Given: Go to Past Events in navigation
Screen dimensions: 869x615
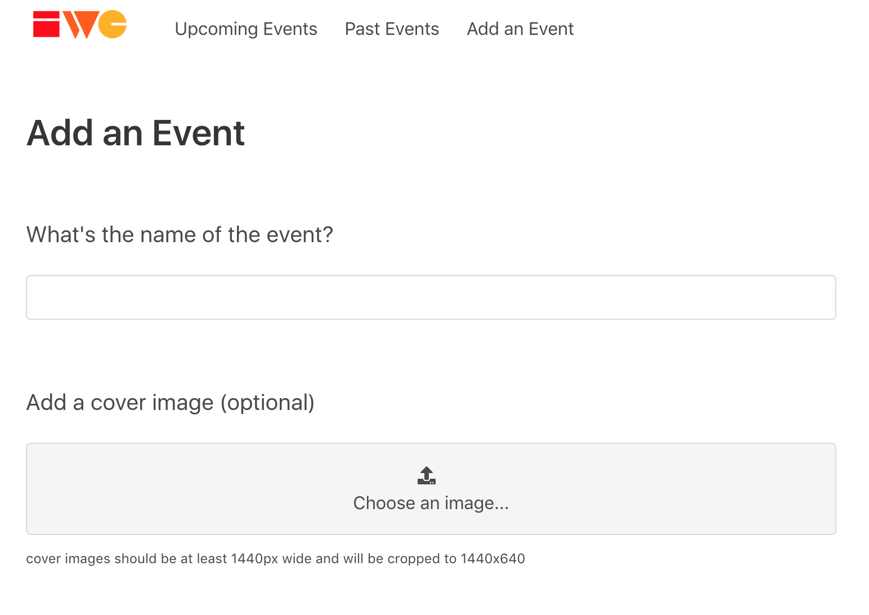Looking at the screenshot, I should click(392, 29).
